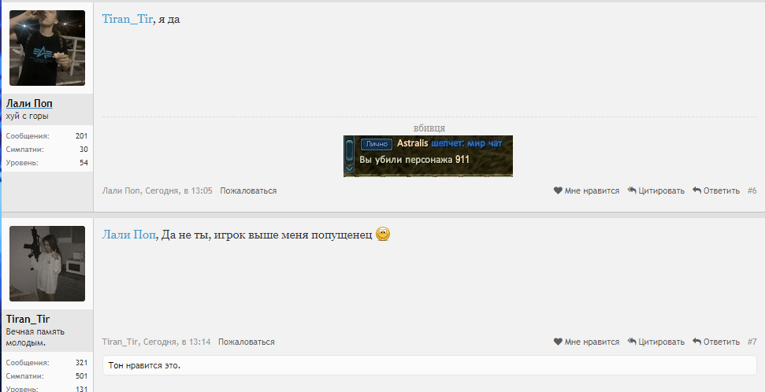
Task: Open permalink #7
Action: tap(752, 342)
